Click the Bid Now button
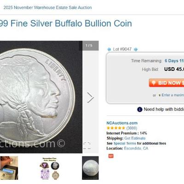 167,83
